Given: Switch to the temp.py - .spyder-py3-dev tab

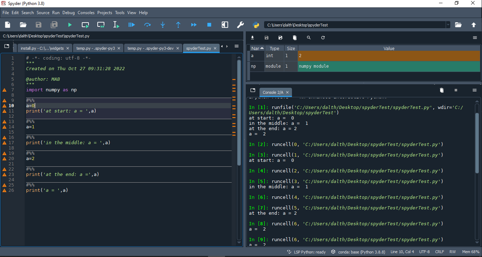Looking at the screenshot, I should [x=151, y=48].
